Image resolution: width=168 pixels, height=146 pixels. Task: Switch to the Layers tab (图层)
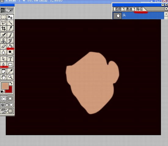click(x=119, y=9)
